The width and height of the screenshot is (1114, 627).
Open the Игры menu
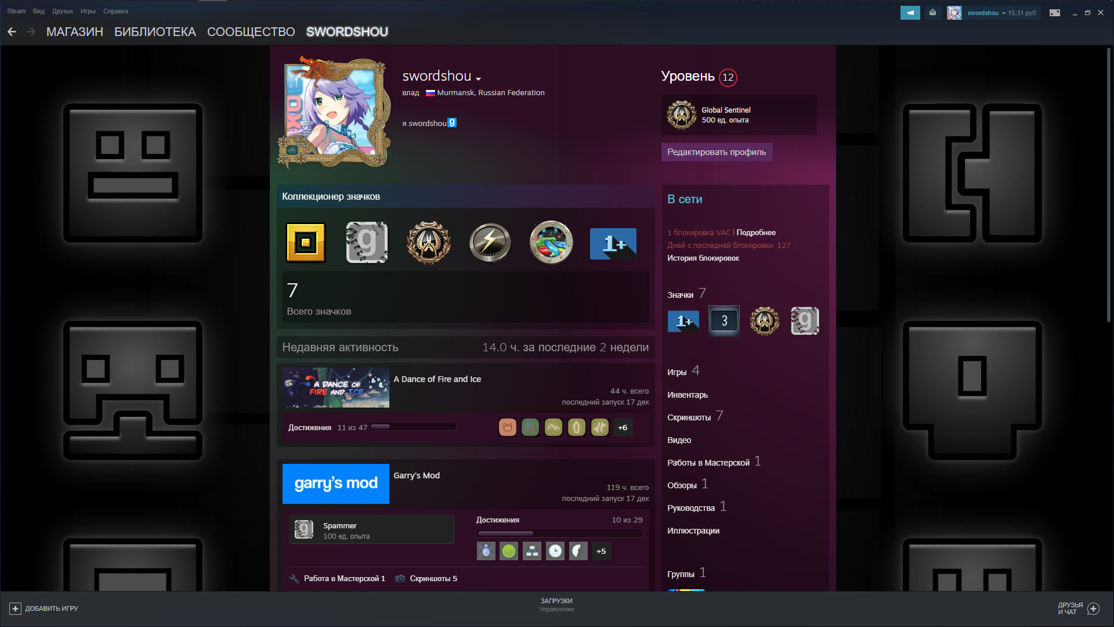88,11
